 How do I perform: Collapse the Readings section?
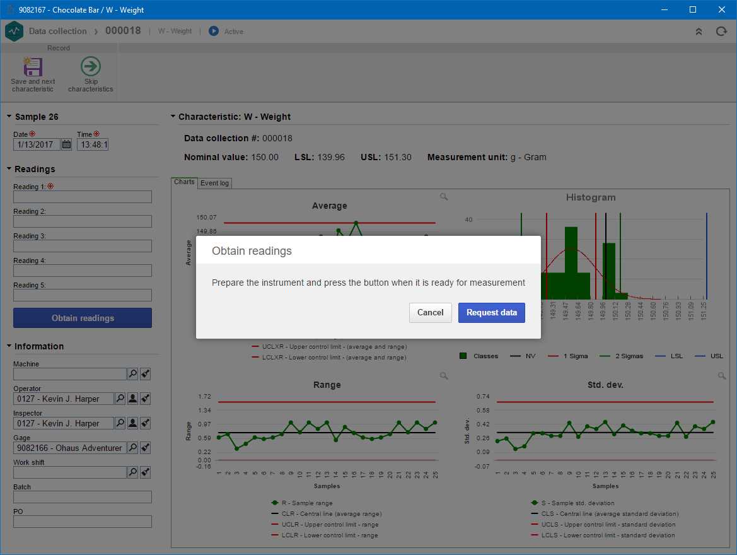click(9, 168)
